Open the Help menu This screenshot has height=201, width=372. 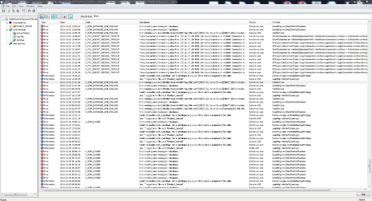(40, 6)
